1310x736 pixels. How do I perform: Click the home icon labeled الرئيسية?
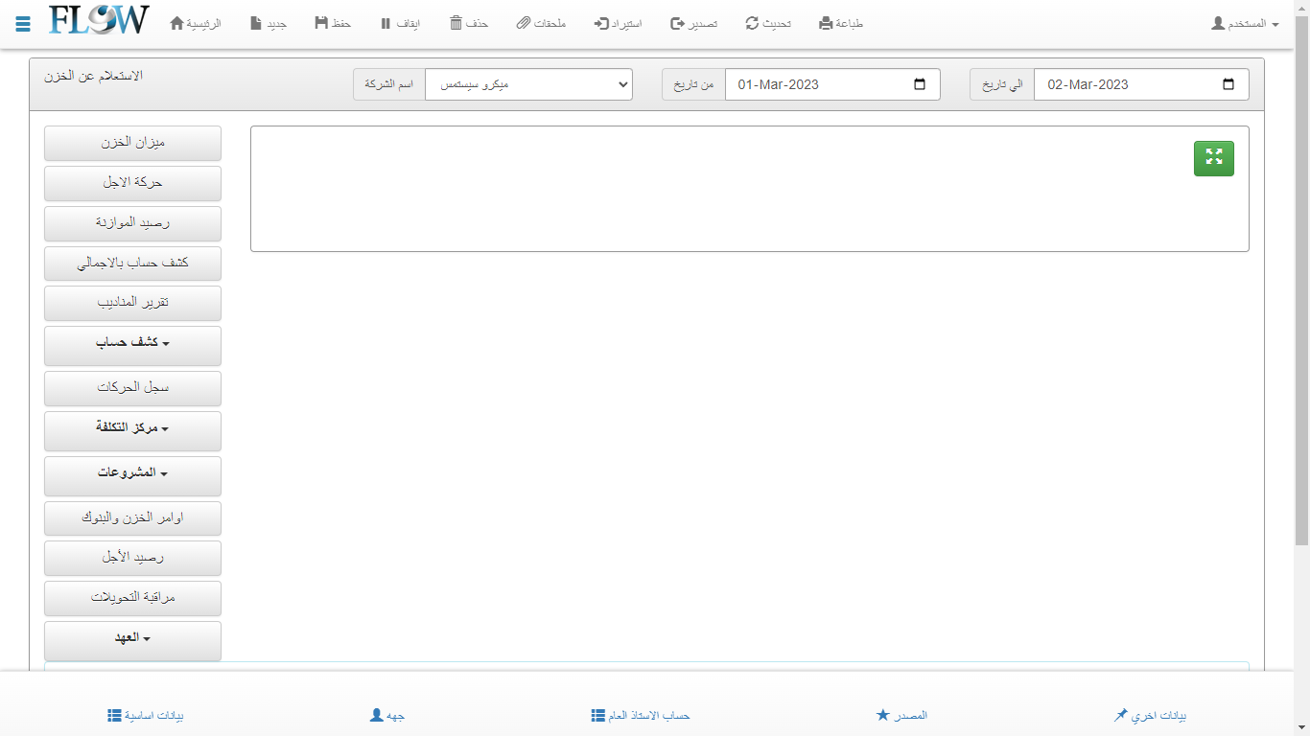(x=176, y=23)
